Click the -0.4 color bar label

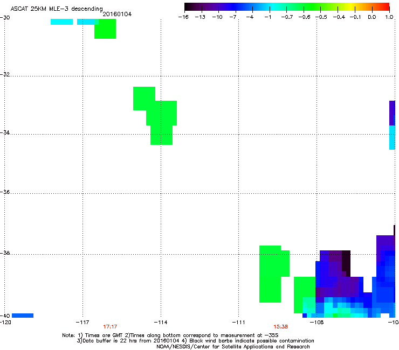339,17
